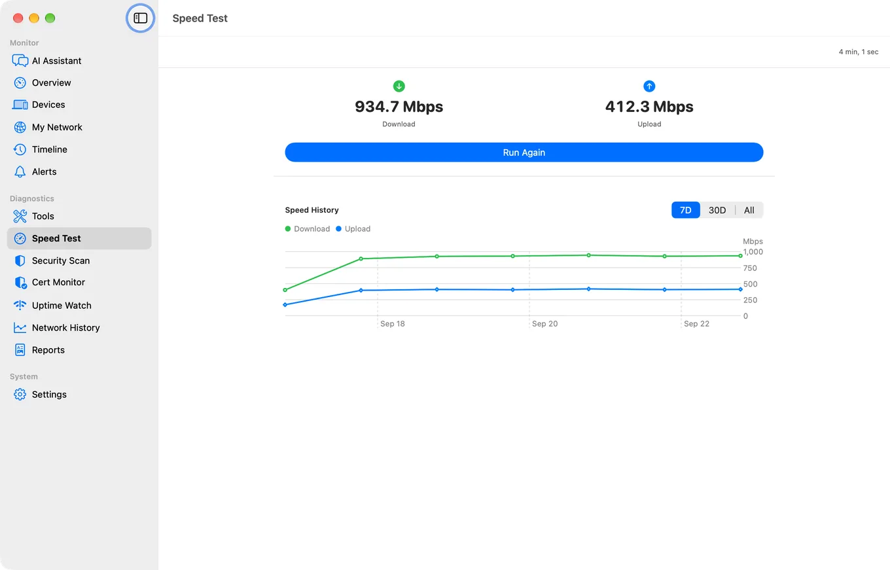Viewport: 890px width, 570px height.
Task: Open the AI Assistant section
Action: [x=79, y=61]
